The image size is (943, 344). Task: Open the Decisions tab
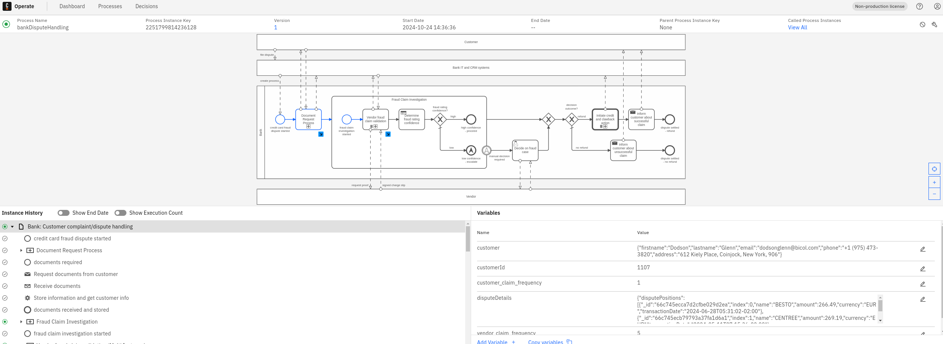(147, 6)
